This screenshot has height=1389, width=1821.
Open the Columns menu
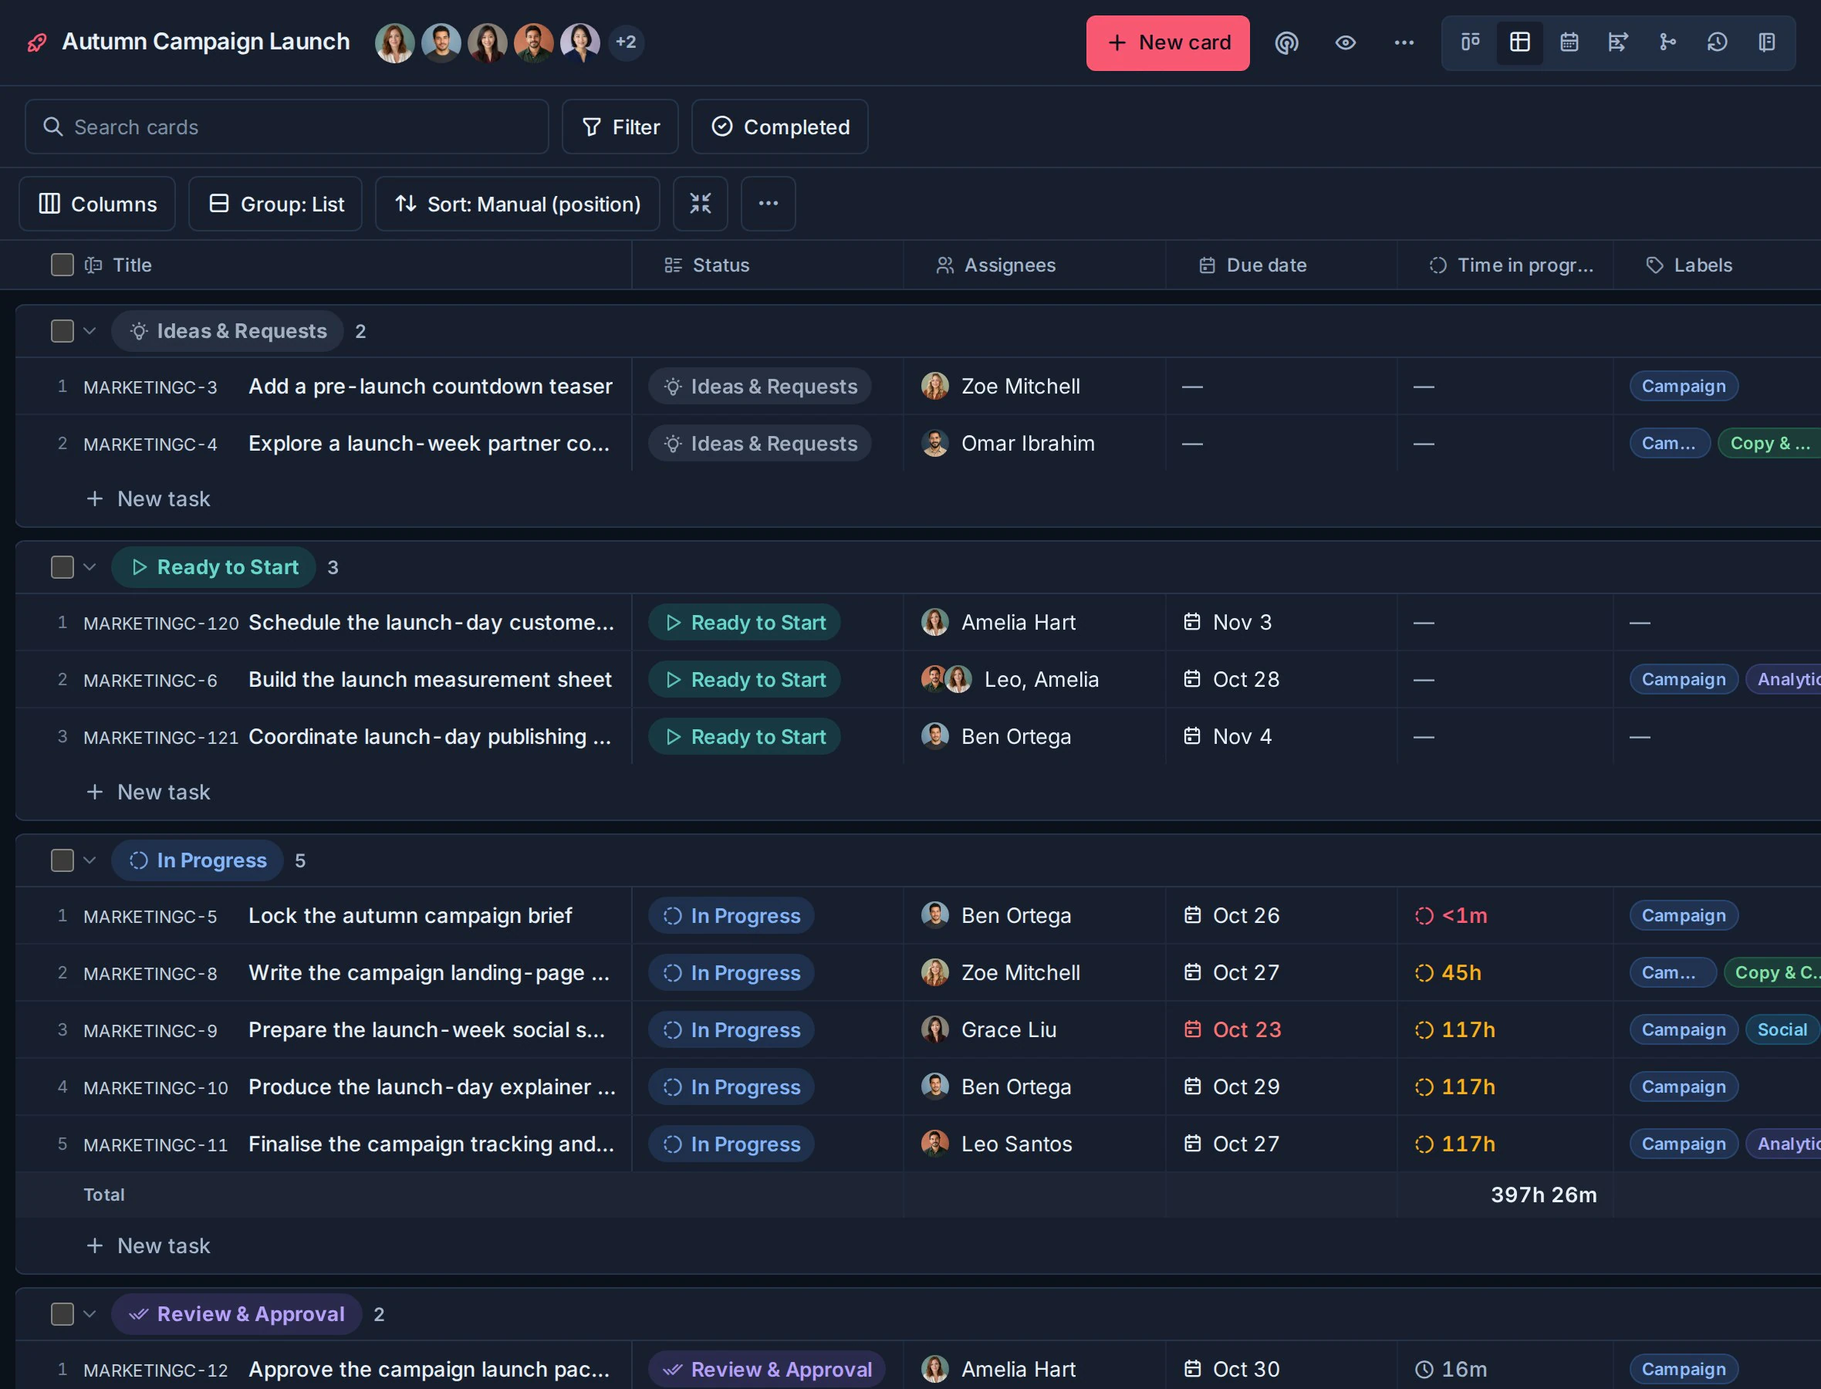[x=96, y=204]
